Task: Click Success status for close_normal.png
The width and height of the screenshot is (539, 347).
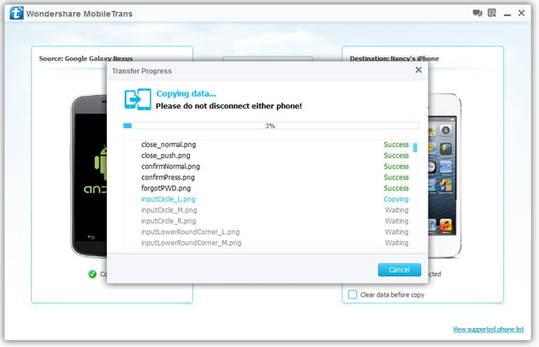Action: click(396, 144)
